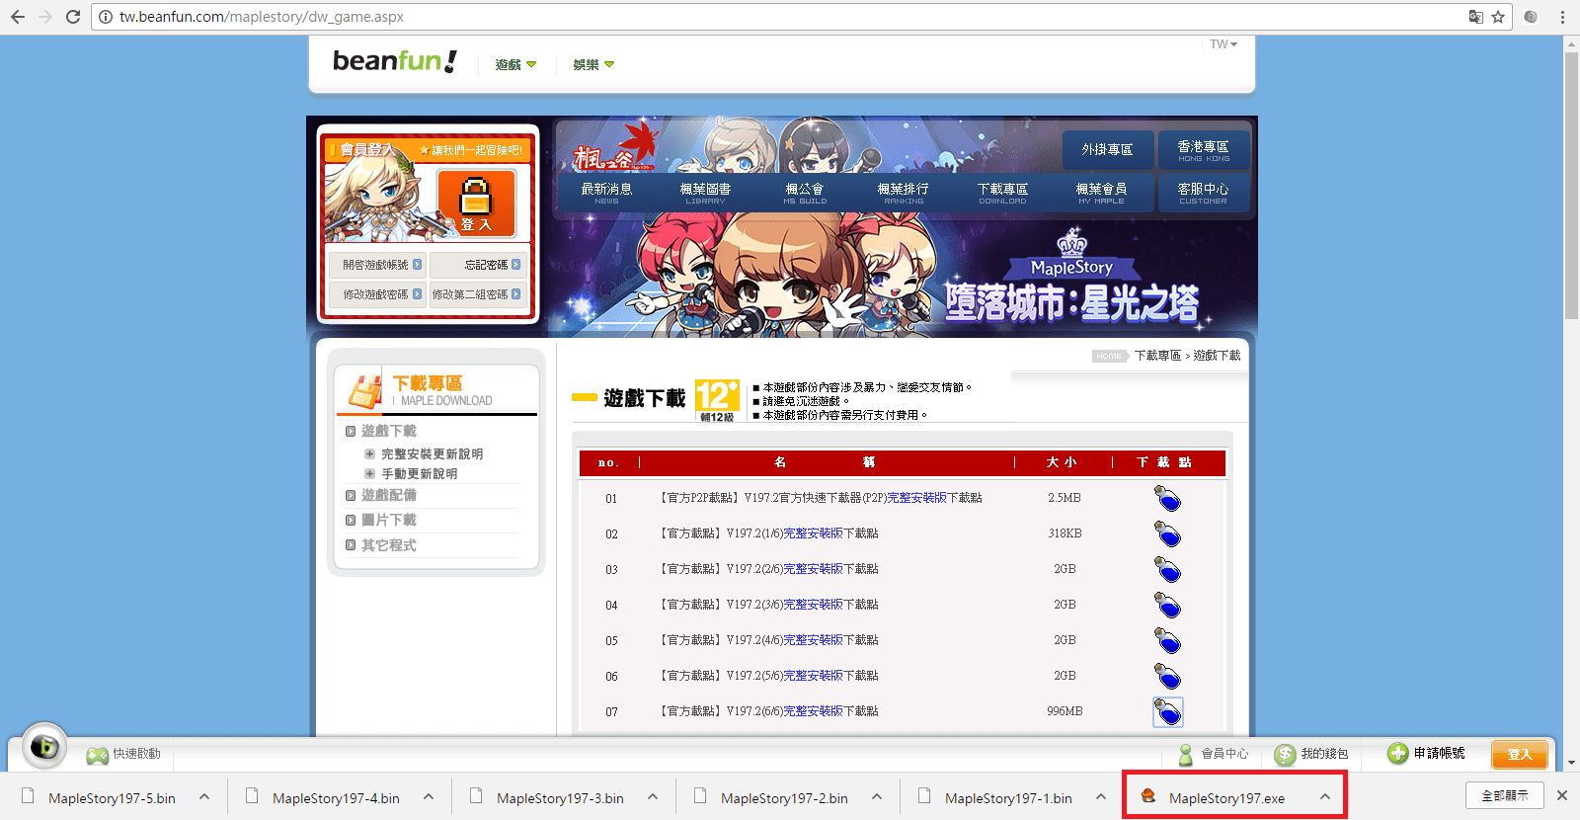This screenshot has height=820, width=1580.
Task: Open the 娛樂 dropdown in the beanfun header
Action: (593, 64)
